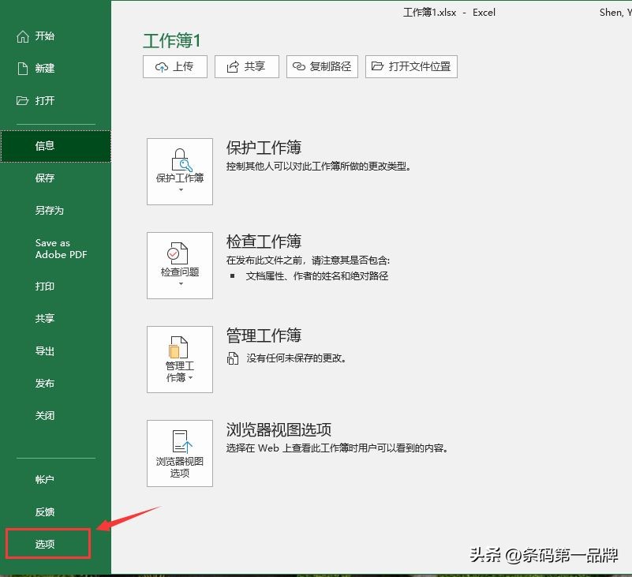The width and height of the screenshot is (632, 577).
Task: Select the Export (导出) menu item
Action: (x=45, y=351)
